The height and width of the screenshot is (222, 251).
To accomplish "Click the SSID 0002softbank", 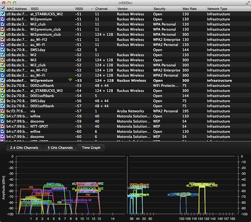I will tap(42, 85).
